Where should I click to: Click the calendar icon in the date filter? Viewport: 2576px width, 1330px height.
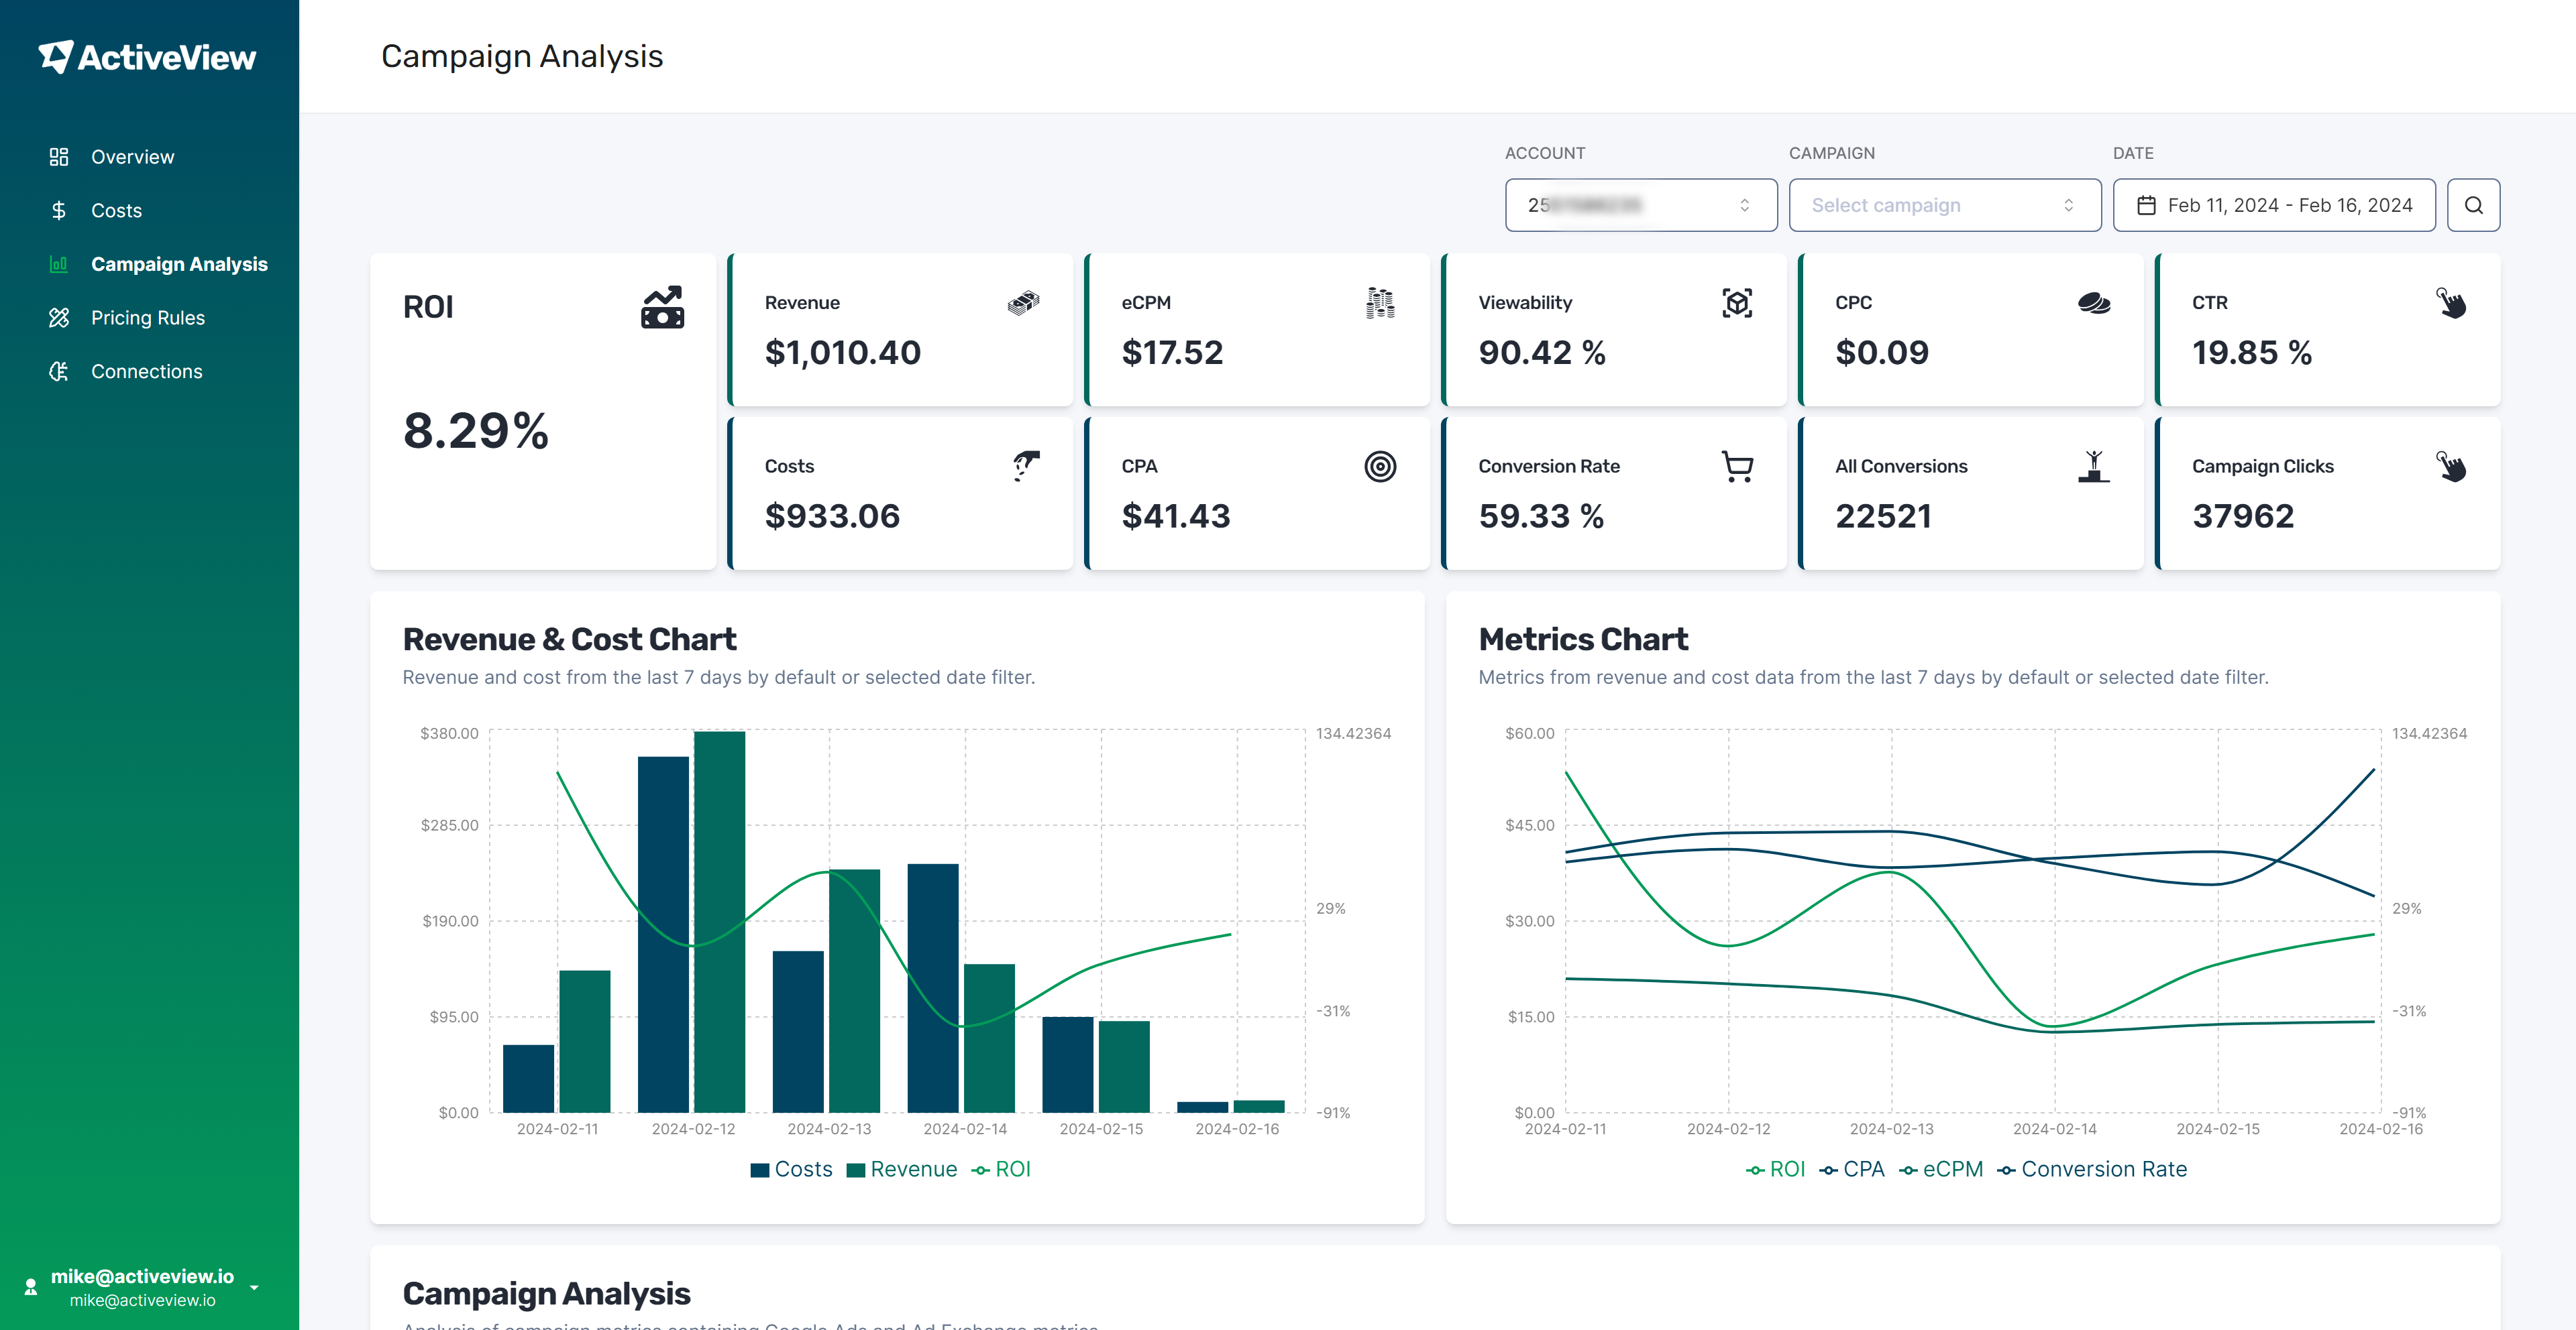(x=2146, y=204)
